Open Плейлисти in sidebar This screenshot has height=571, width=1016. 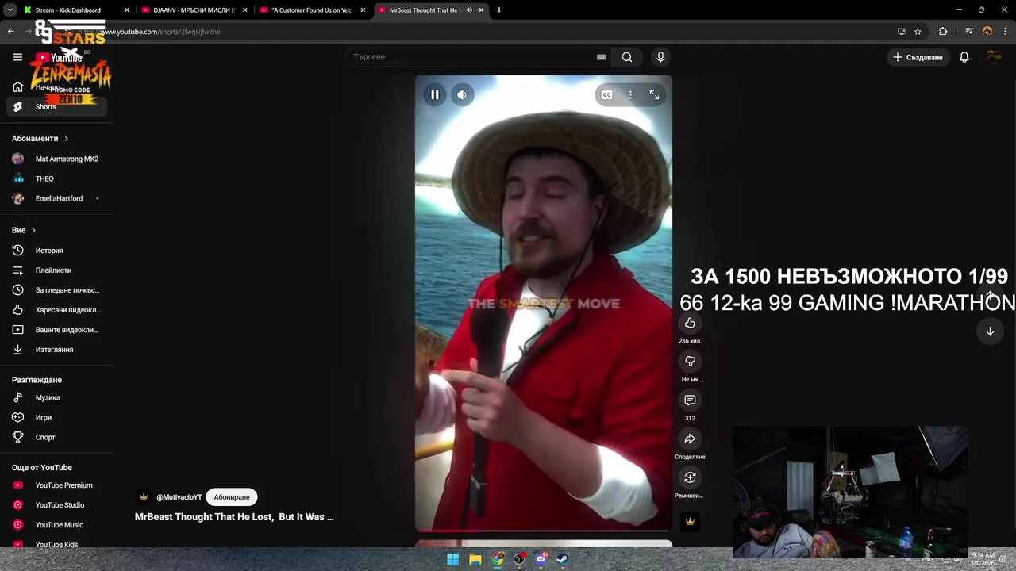pyautogui.click(x=56, y=270)
